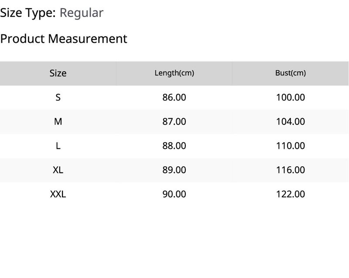
Task: Click the 89.00 length value
Action: pyautogui.click(x=174, y=170)
